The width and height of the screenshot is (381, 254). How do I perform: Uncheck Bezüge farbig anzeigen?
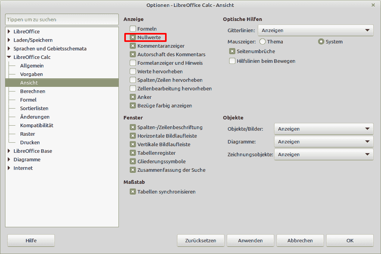point(133,105)
